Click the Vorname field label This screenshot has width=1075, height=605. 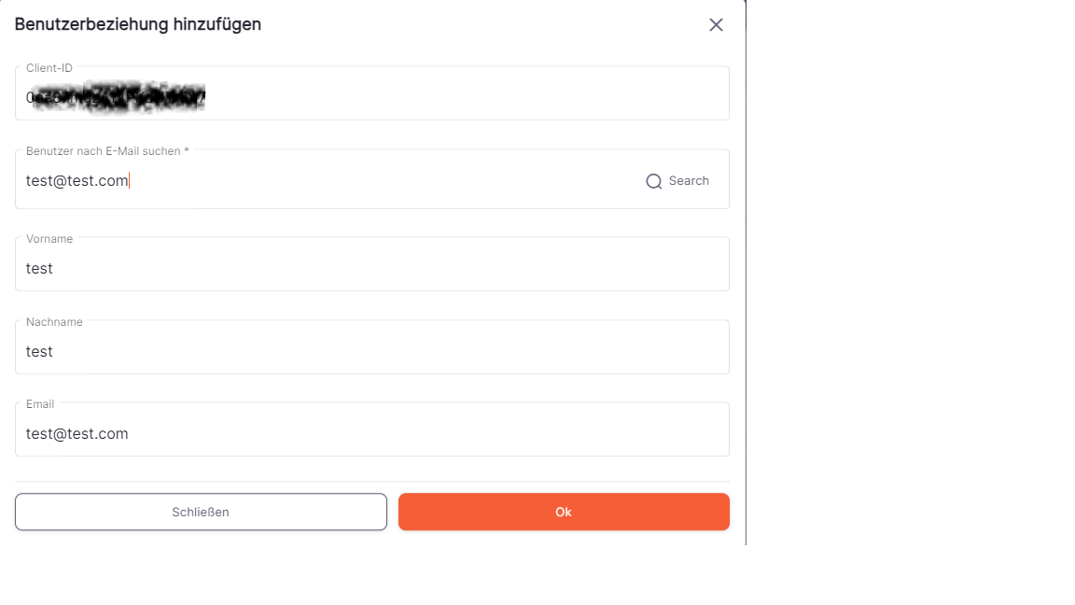tap(49, 239)
